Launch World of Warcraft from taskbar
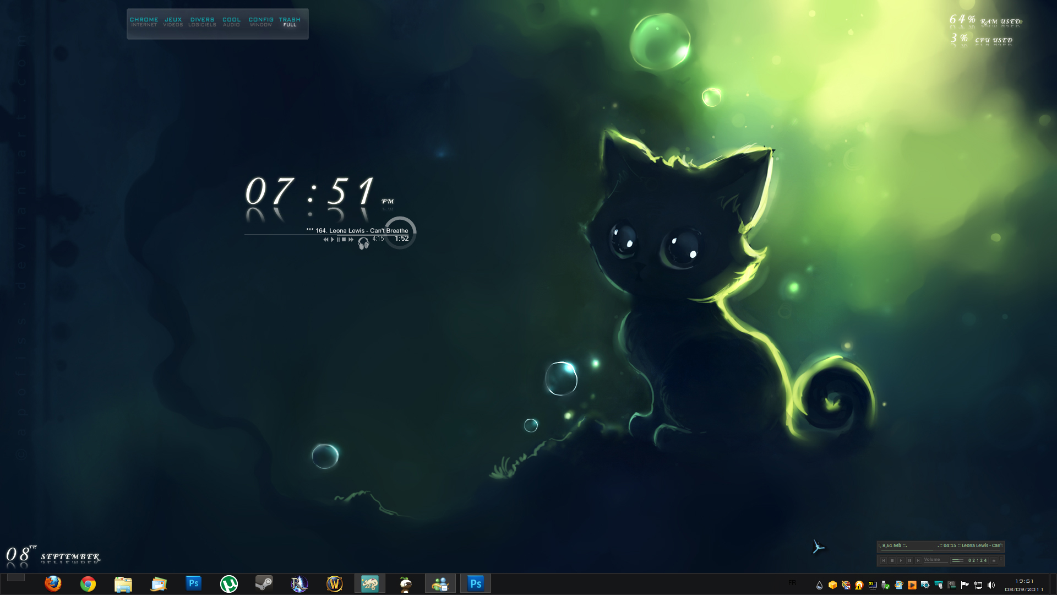Viewport: 1057px width, 595px height. tap(335, 583)
